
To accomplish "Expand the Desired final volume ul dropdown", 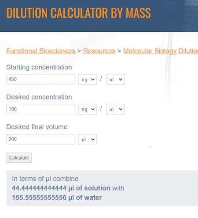I will coord(87,139).
